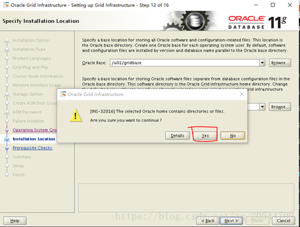Click Failure Isolation step label

click(28, 121)
